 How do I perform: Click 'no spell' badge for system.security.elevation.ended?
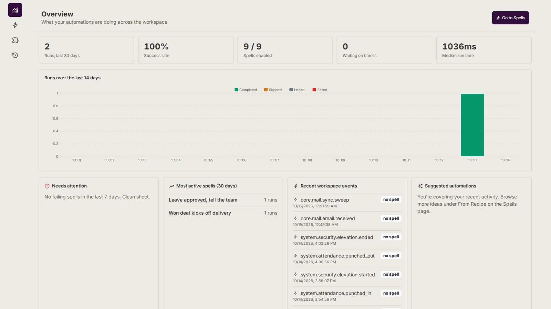(391, 237)
